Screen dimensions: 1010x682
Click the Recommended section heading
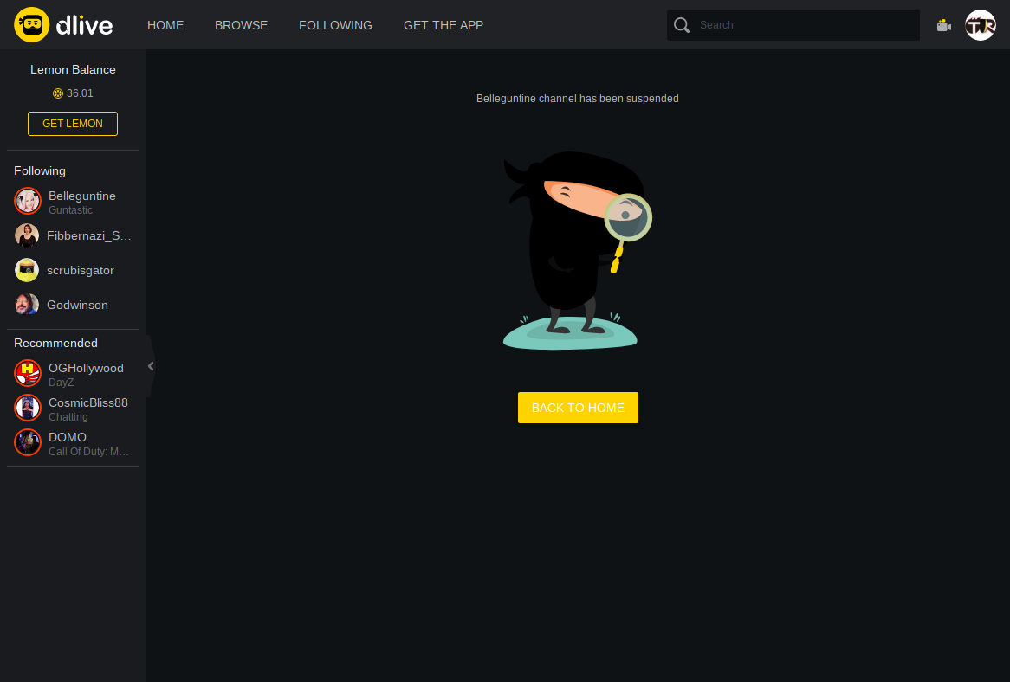(56, 343)
